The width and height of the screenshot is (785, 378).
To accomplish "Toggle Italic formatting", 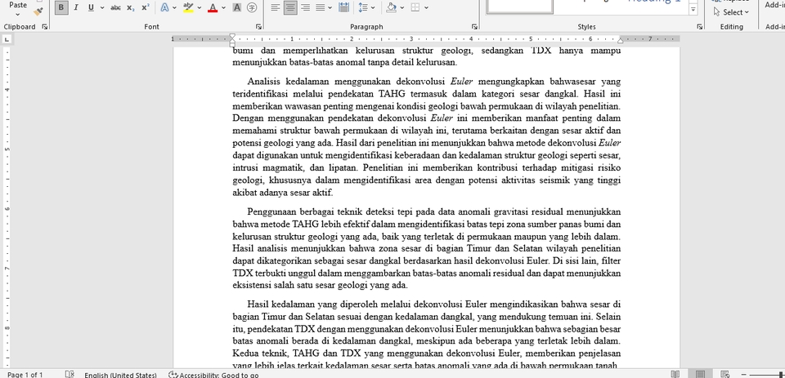I will (x=76, y=7).
